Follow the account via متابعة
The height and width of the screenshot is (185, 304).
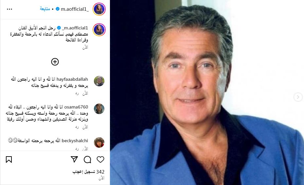pyautogui.click(x=45, y=9)
